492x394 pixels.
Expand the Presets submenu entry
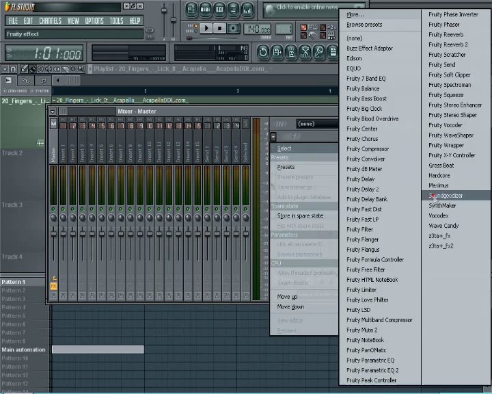304,167
